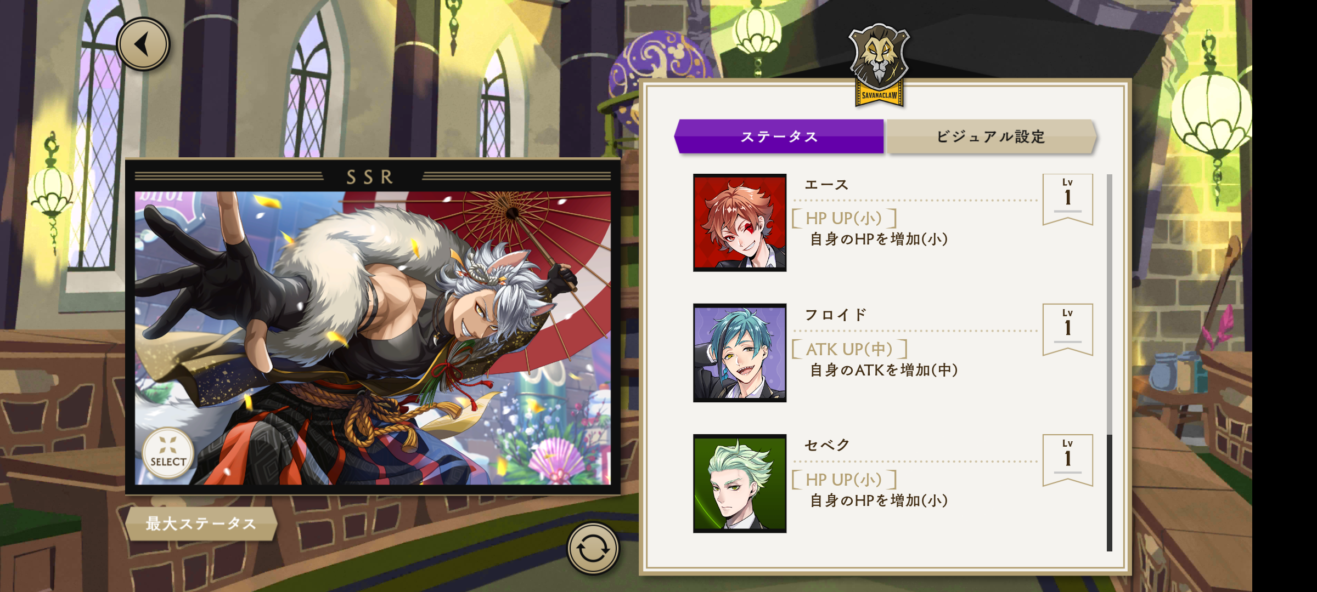Image resolution: width=1317 pixels, height=592 pixels.
Task: Toggle the 最大ステータス button
Action: tap(201, 523)
